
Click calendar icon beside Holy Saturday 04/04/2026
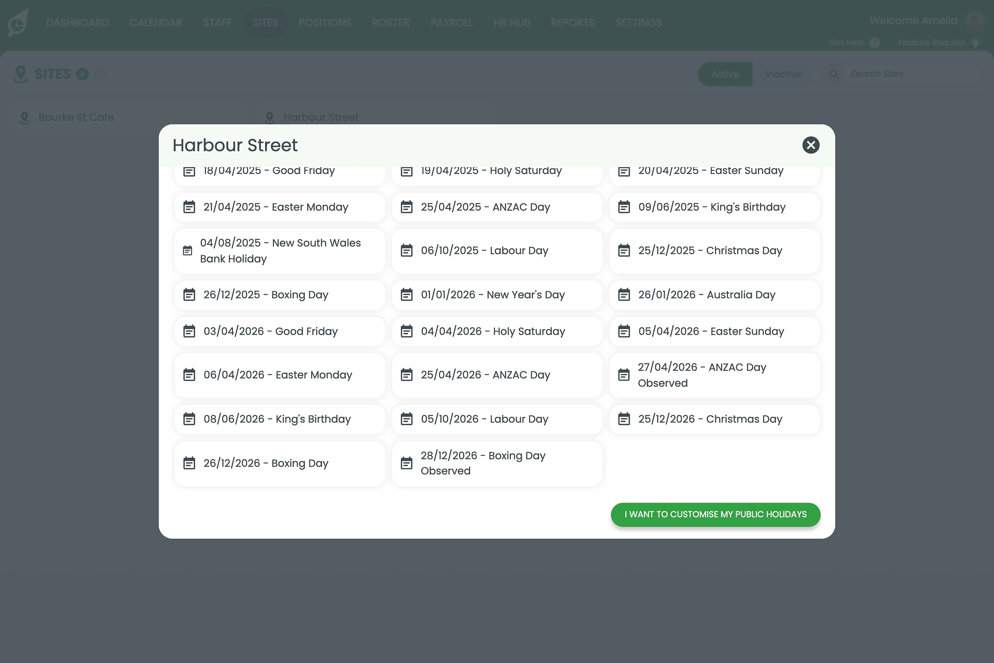tap(407, 331)
